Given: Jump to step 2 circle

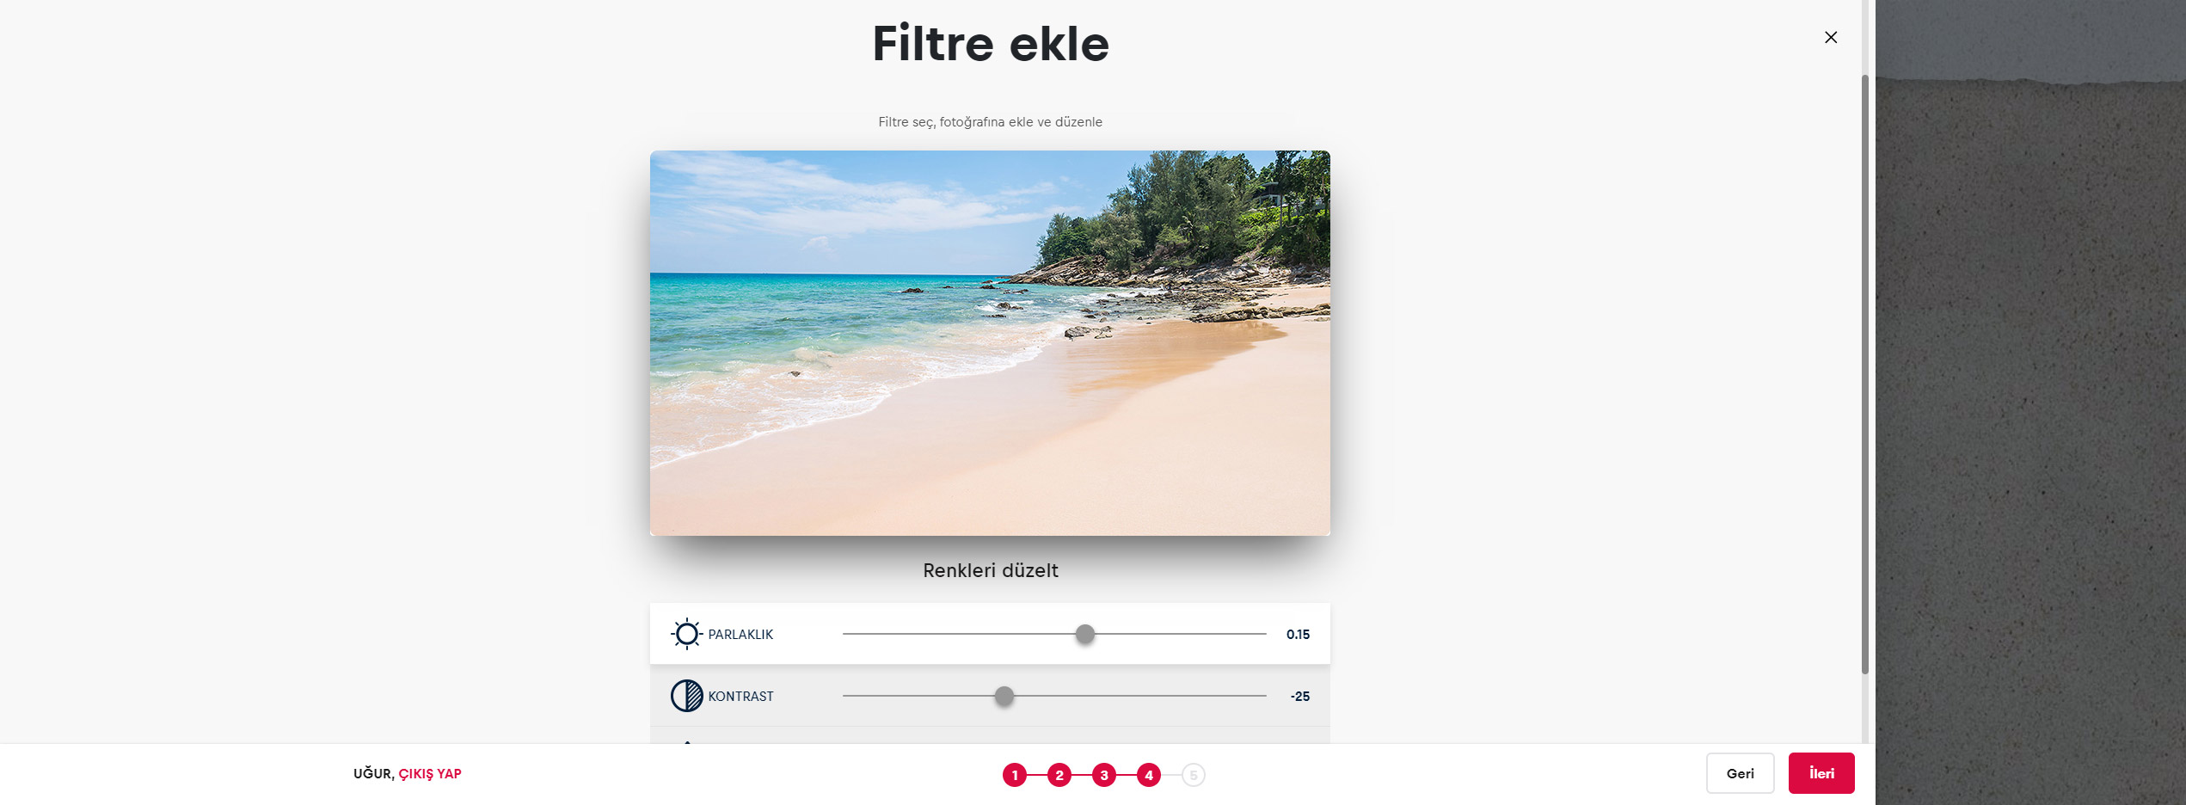Looking at the screenshot, I should click(1059, 775).
